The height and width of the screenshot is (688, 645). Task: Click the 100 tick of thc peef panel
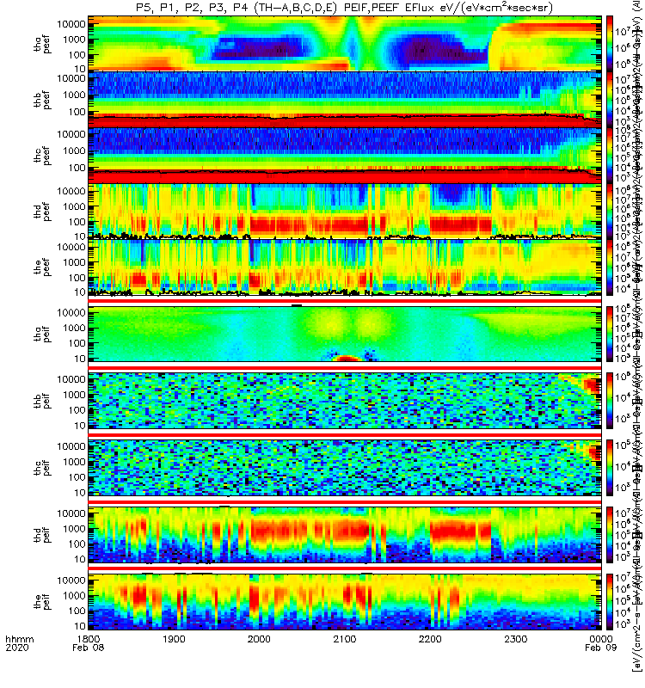pyautogui.click(x=77, y=168)
